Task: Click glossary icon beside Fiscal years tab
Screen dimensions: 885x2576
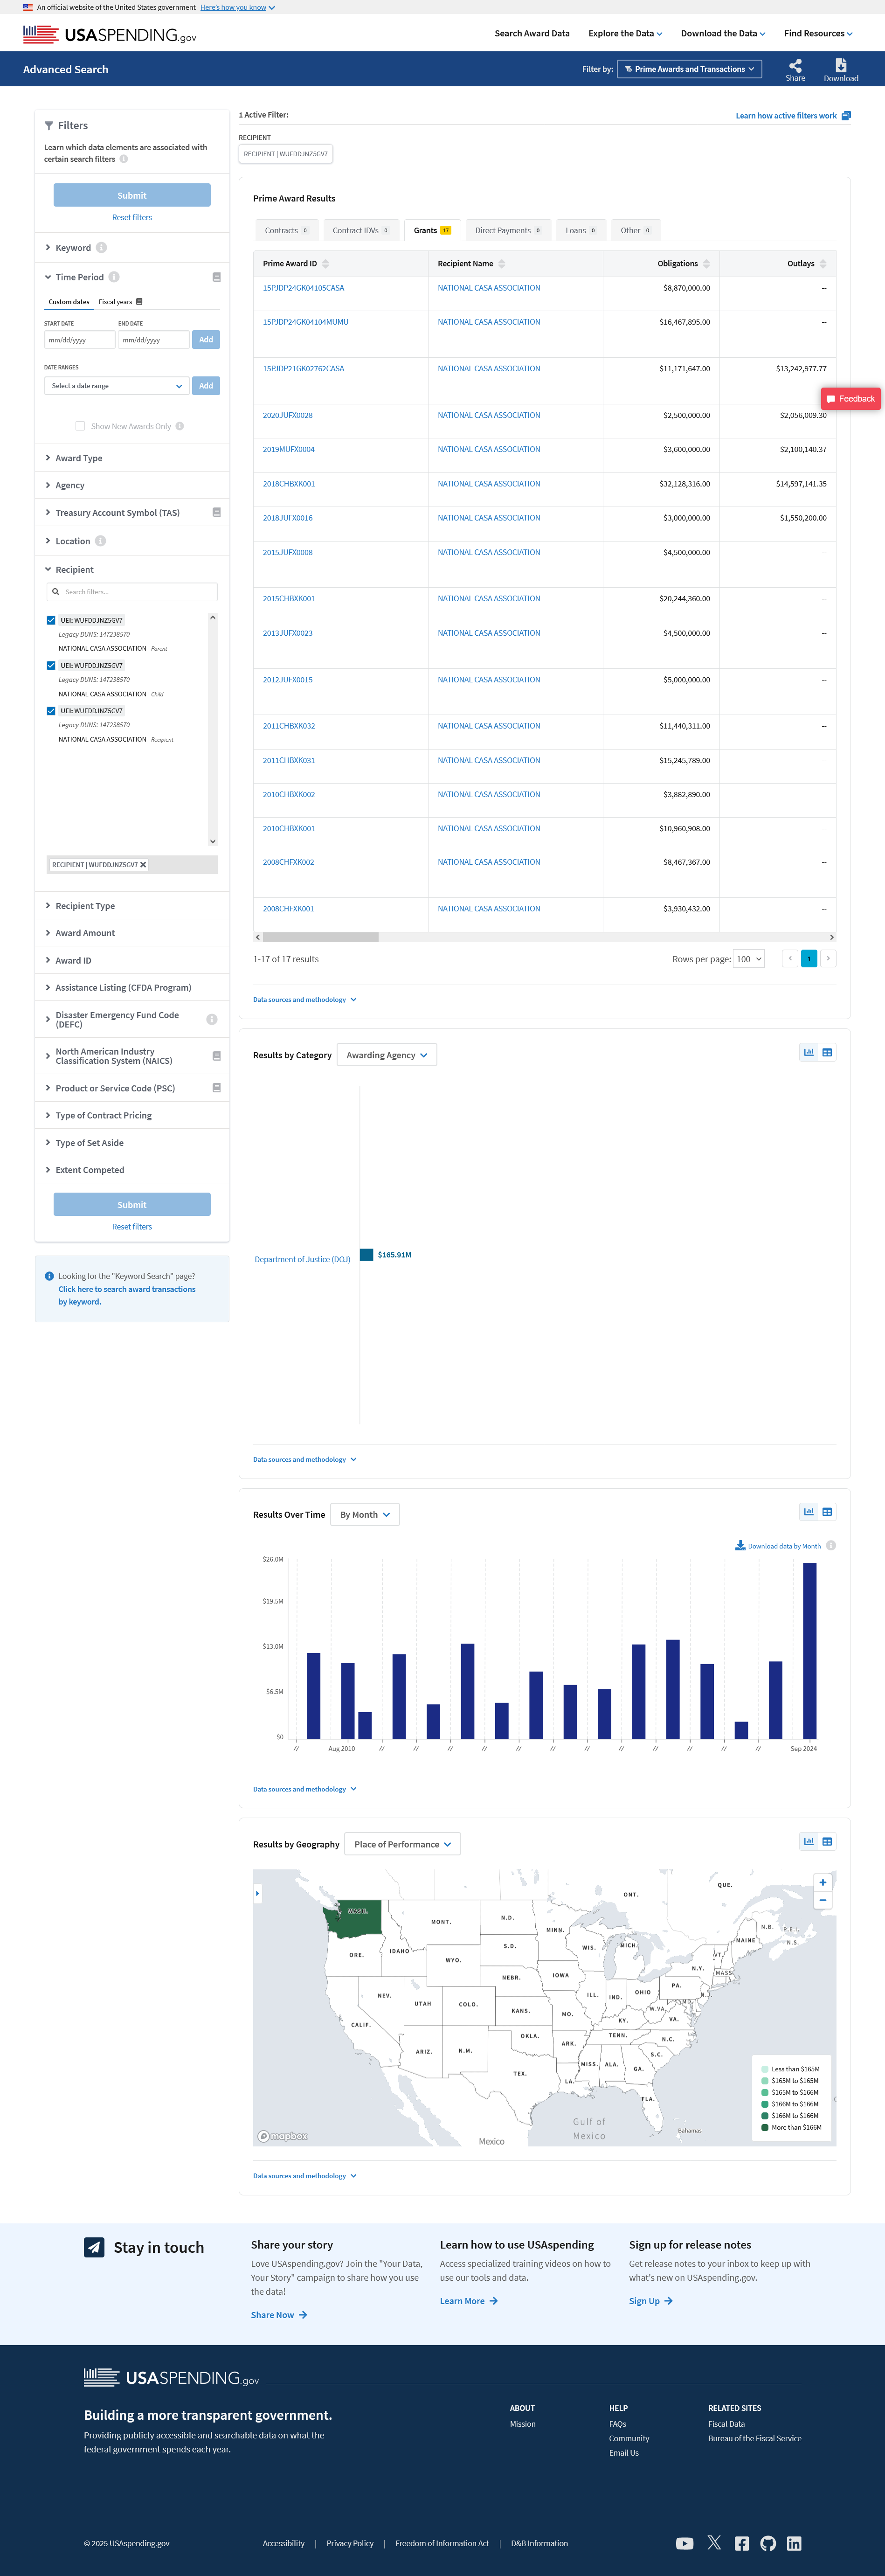Action: [x=139, y=301]
